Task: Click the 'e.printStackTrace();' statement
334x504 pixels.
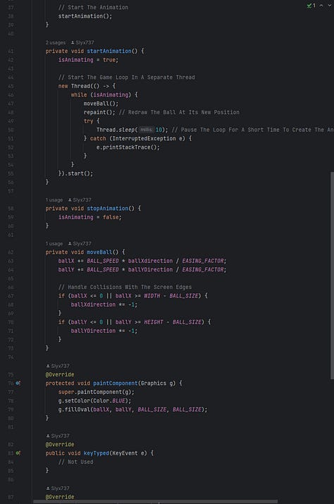Action: pos(128,147)
